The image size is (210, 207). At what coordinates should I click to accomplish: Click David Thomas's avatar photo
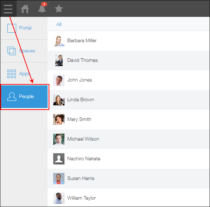click(x=59, y=60)
